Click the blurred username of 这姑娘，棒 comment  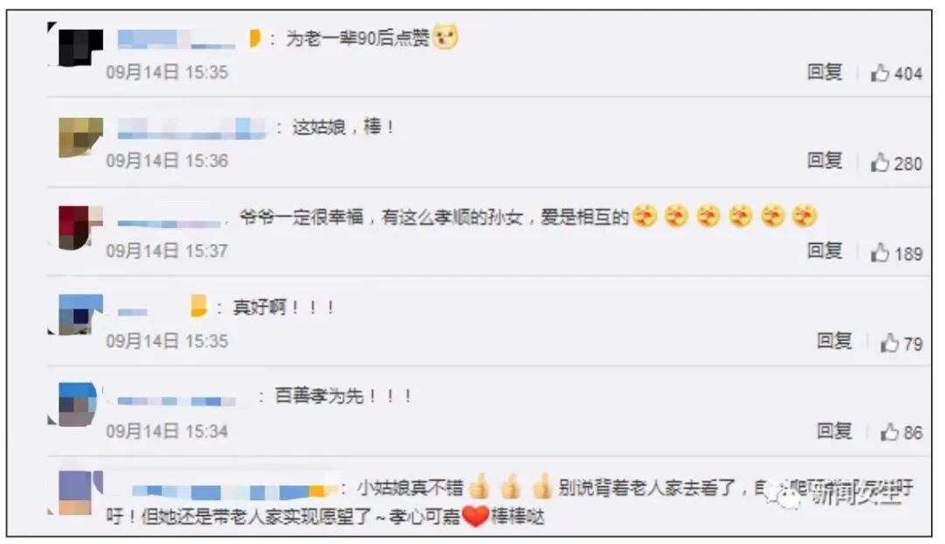point(191,129)
